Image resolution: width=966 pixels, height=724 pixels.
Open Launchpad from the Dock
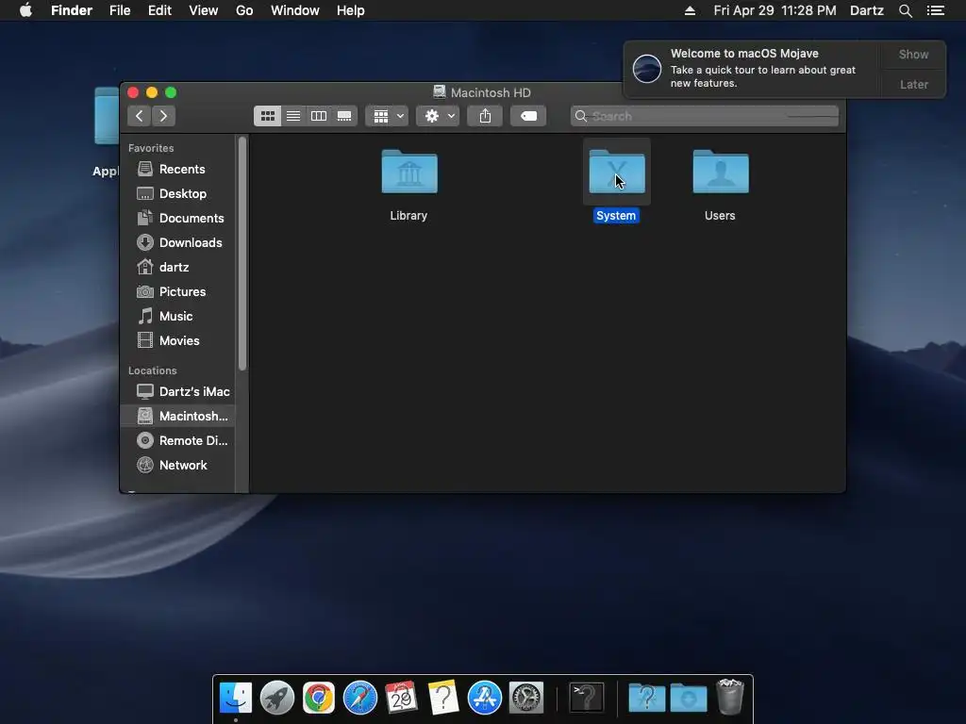[x=277, y=699]
